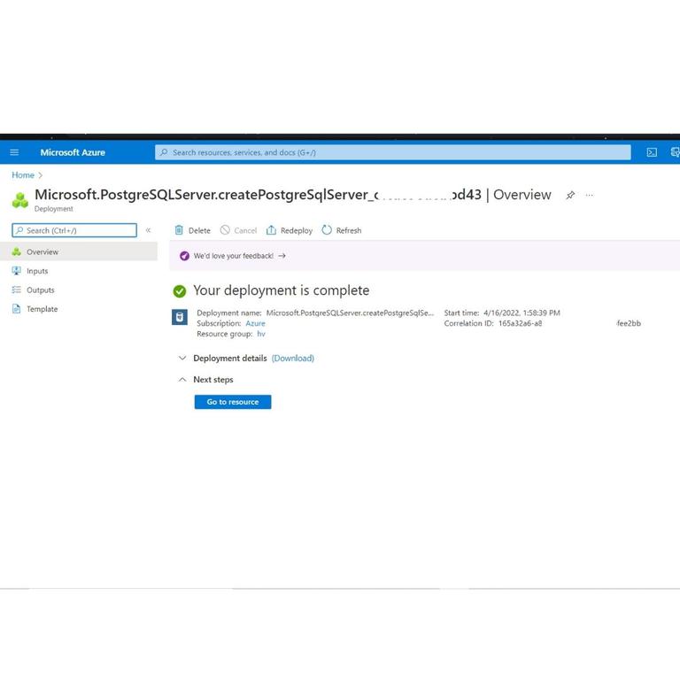Viewport: 680px width, 680px height.
Task: Open the Cloud Shell icon
Action: coord(652,152)
